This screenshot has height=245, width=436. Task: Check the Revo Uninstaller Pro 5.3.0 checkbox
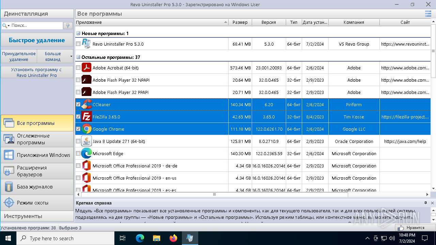pos(78,44)
